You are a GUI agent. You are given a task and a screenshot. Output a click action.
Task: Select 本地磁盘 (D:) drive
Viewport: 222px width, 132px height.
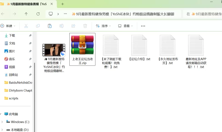pos(17,130)
